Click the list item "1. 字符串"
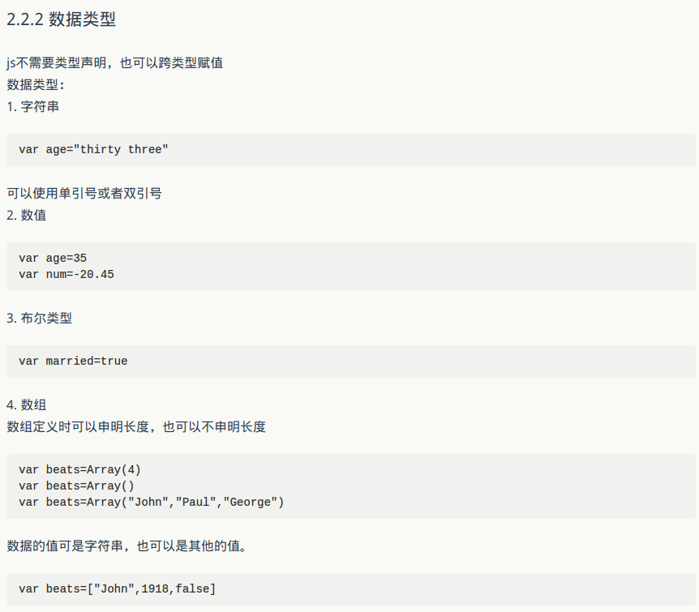This screenshot has height=612, width=699. tap(33, 106)
